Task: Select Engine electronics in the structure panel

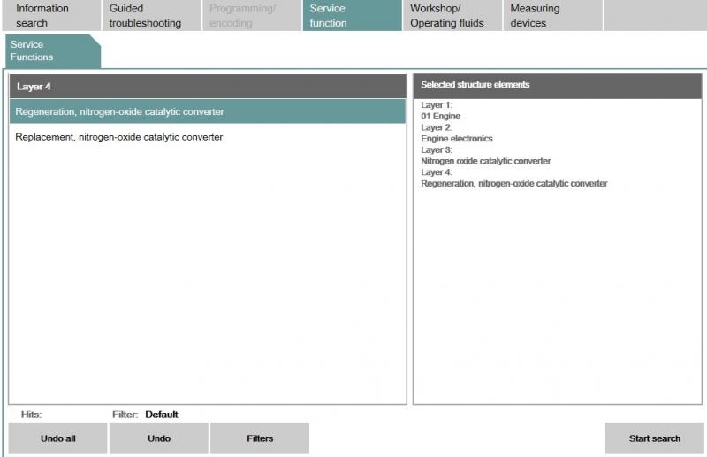Action: [457, 139]
